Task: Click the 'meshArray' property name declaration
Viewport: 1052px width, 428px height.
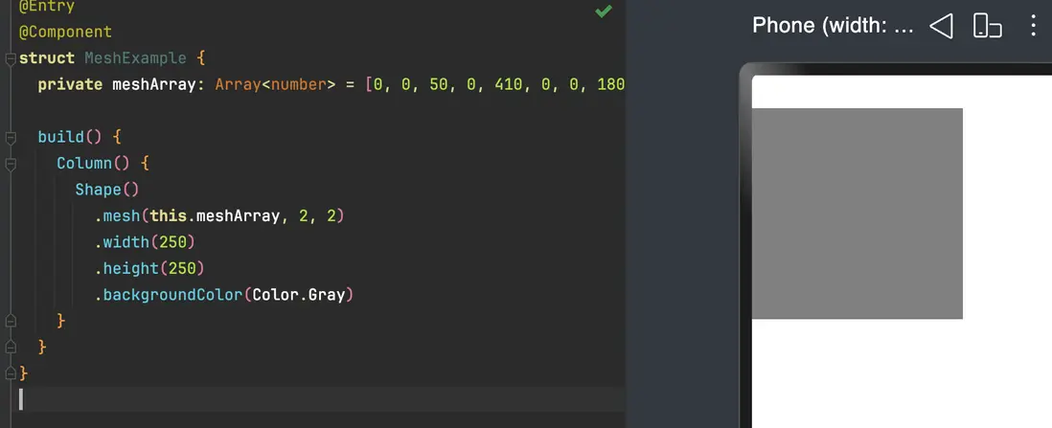Action: tap(153, 84)
